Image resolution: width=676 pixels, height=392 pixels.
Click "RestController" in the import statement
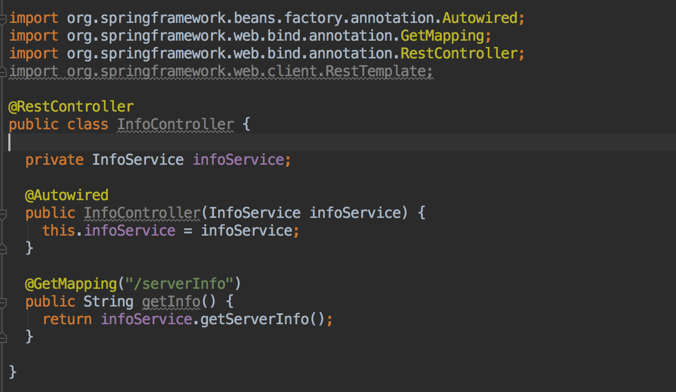pos(459,54)
